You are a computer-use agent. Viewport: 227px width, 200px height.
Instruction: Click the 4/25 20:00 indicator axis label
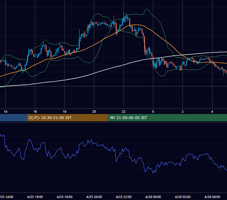pyautogui.click(x=94, y=197)
